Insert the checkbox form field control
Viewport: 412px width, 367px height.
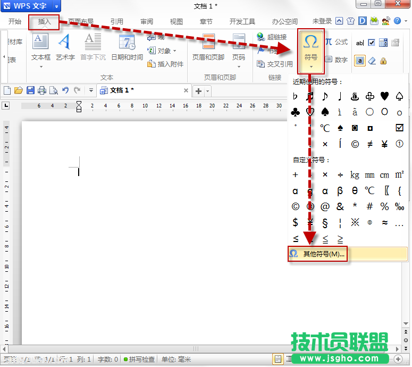click(x=371, y=43)
